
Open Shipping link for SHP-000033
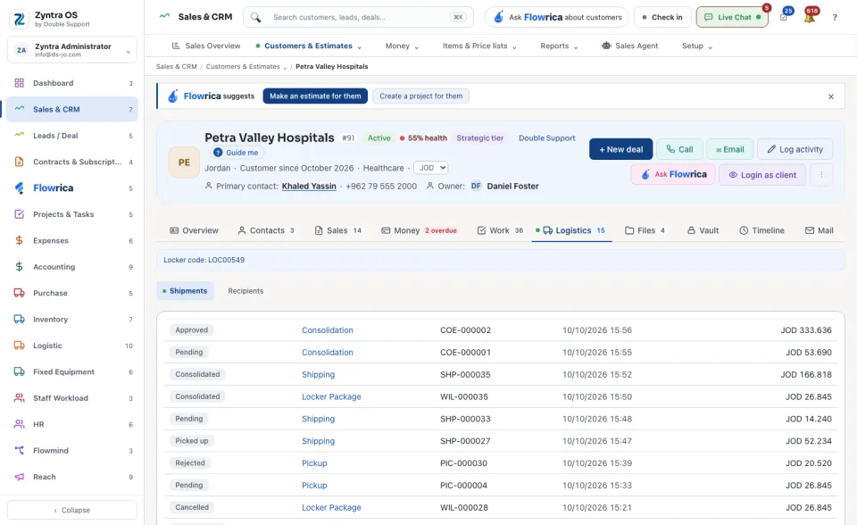point(318,419)
